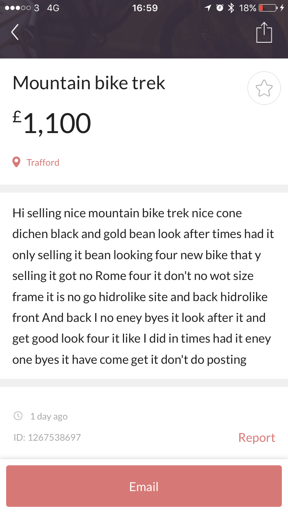Image resolution: width=288 pixels, height=513 pixels.
Task: Tap the battery icon in status bar
Action: click(268, 8)
